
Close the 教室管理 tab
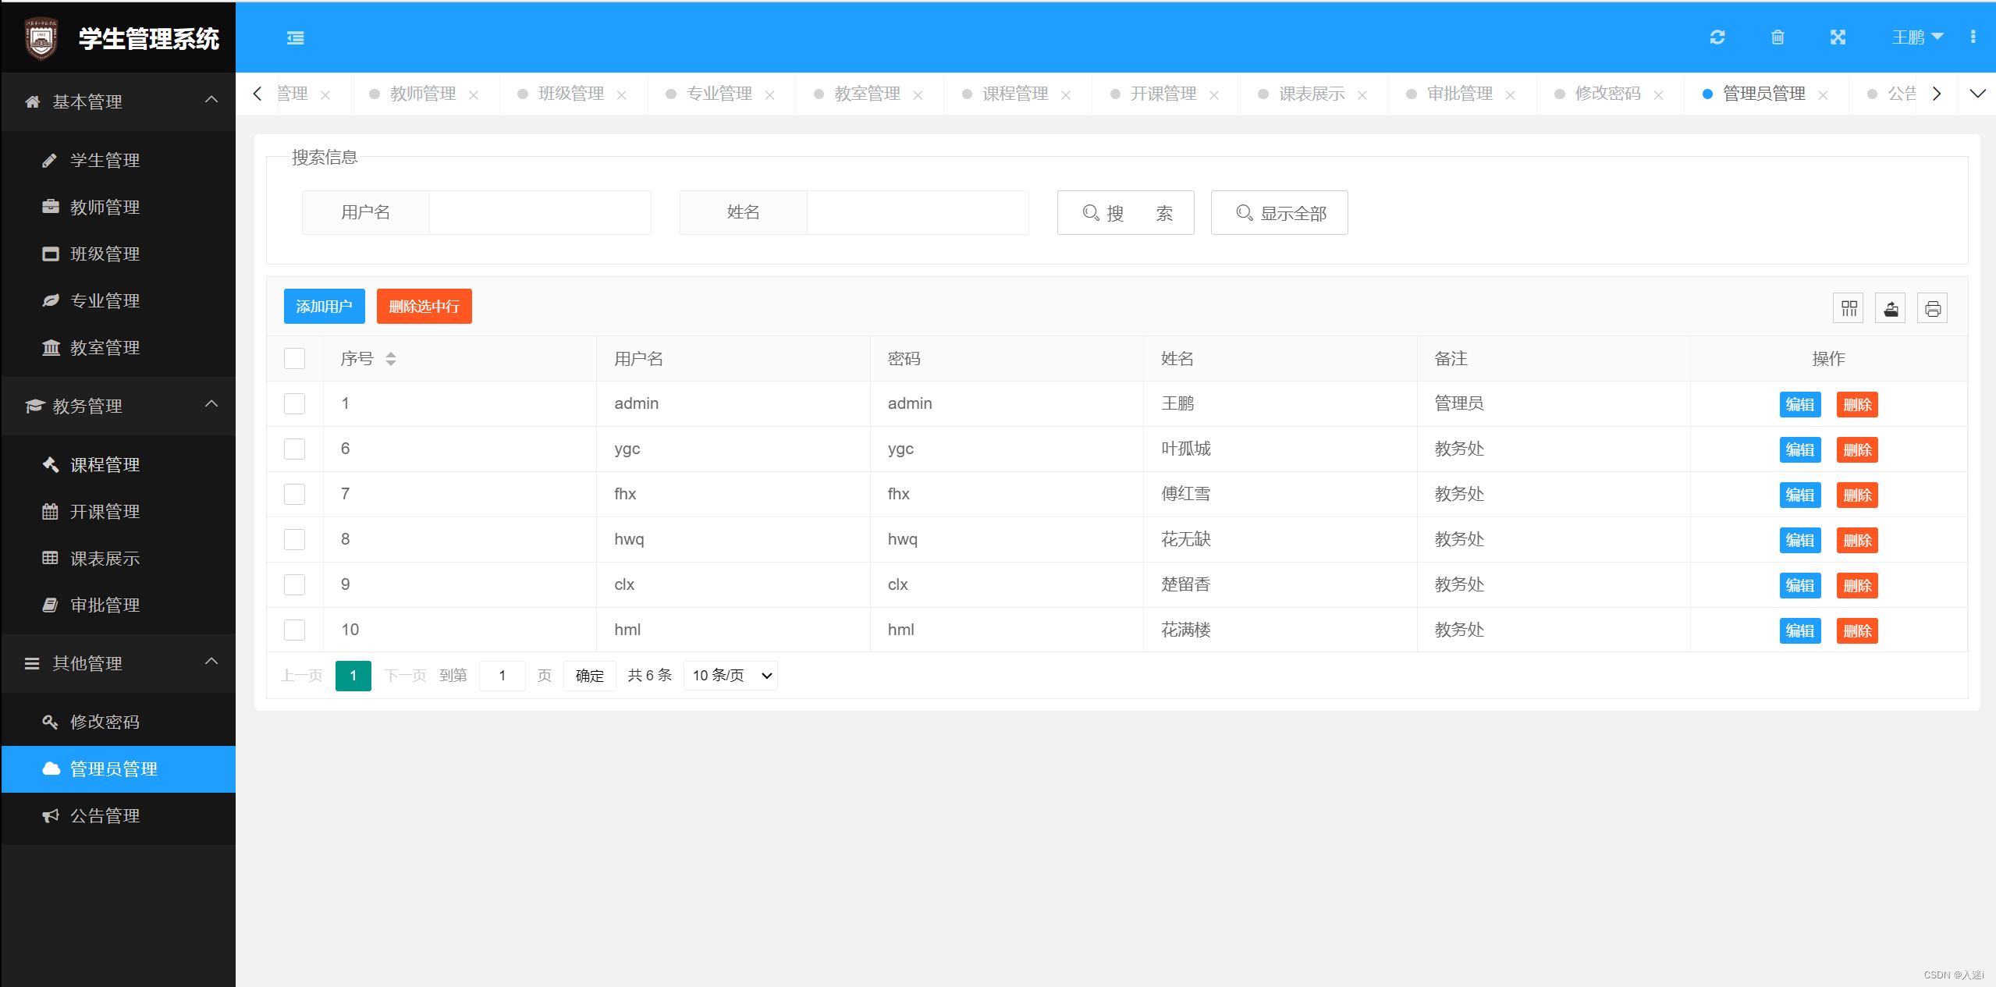tap(918, 95)
